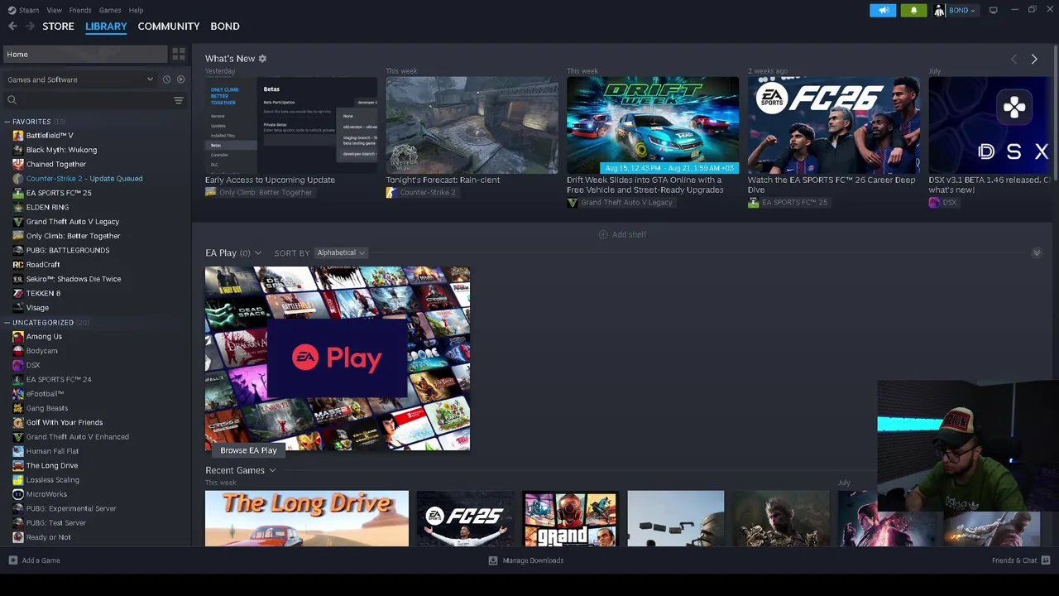Click Browse EA Play button
This screenshot has width=1059, height=596.
click(248, 450)
